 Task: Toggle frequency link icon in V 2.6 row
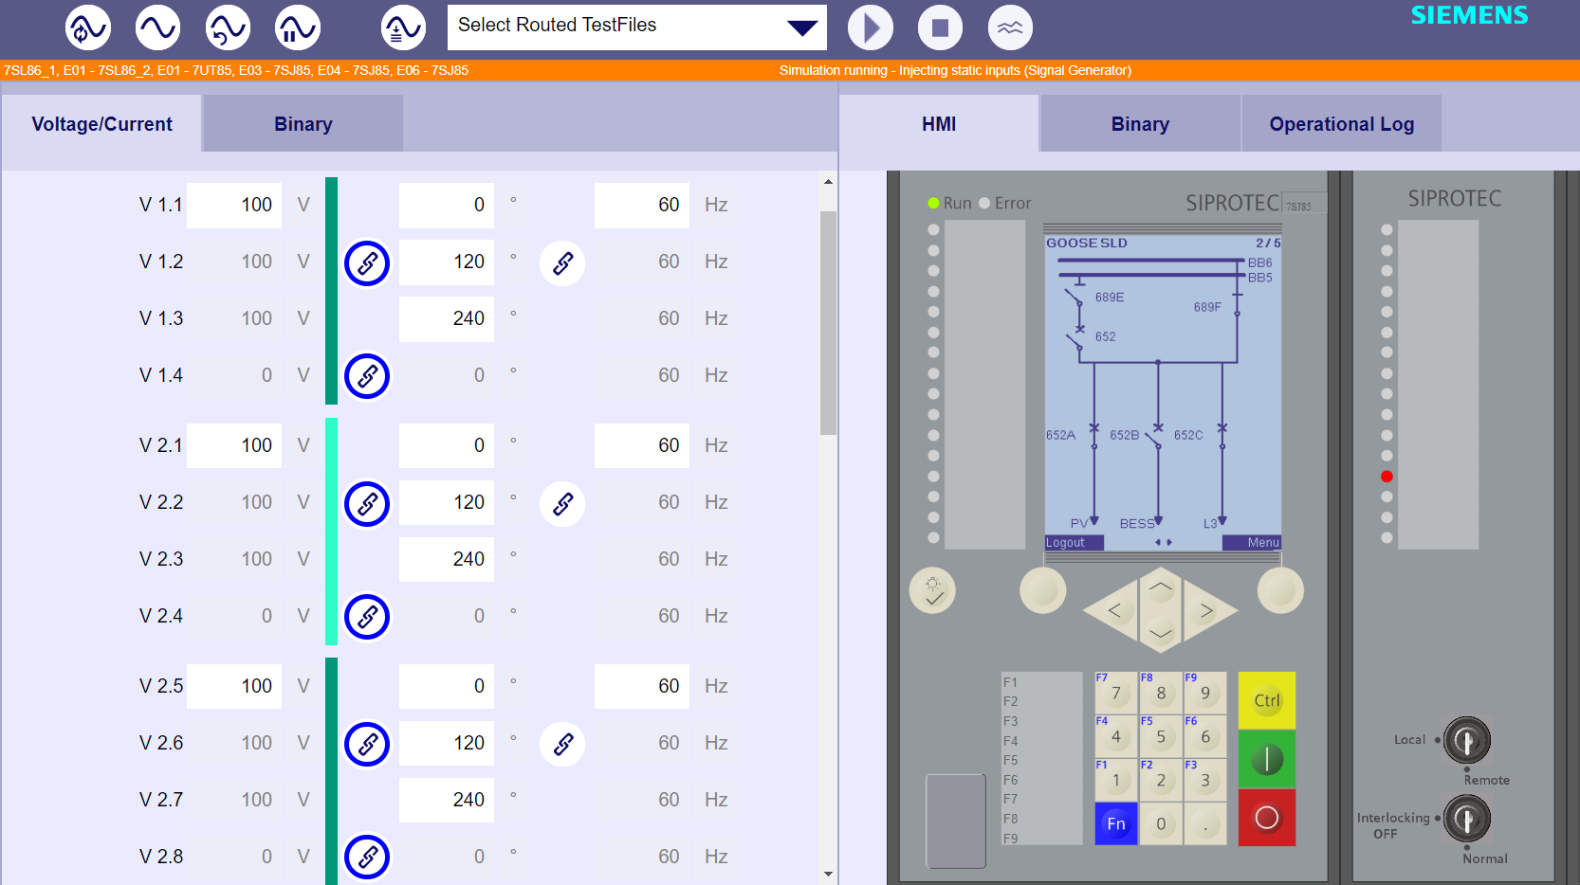coord(562,744)
